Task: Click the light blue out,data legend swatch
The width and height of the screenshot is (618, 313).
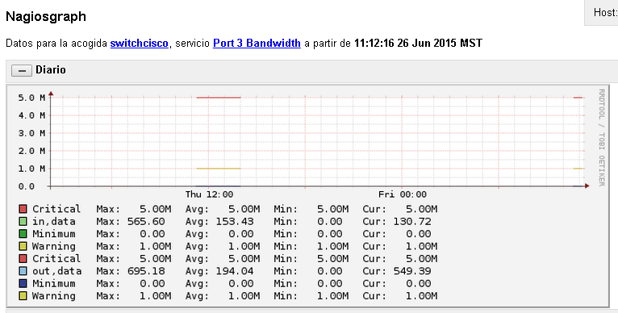Action: tap(23, 271)
